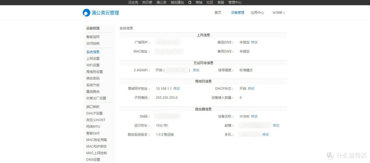The height and width of the screenshot is (163, 370).
Task: Select 网络MTU in sidebar
Action: 93,127
